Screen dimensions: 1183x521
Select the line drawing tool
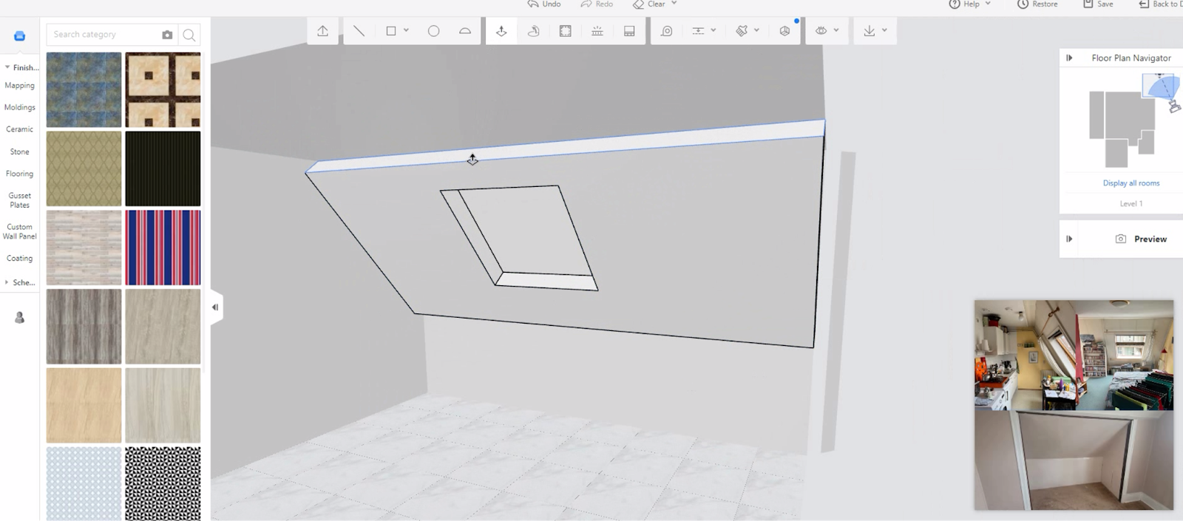coord(359,31)
